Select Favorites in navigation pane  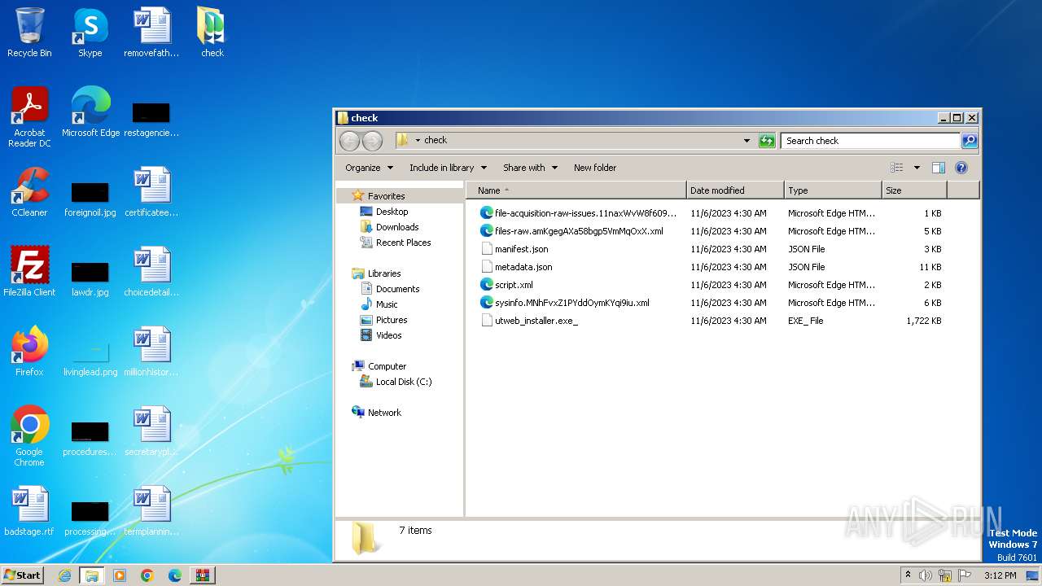386,196
